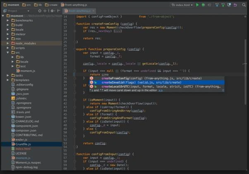Viewport: 249px width, 174px height.
Task: Choose createLocalOrUTC completion suggestion
Action: (x=157, y=87)
